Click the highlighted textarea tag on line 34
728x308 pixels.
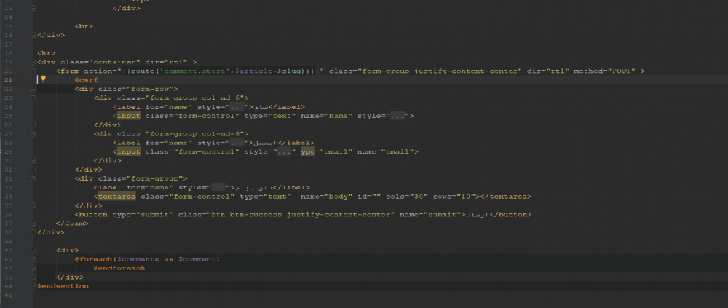117,197
